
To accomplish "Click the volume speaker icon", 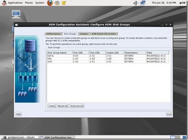I will tap(135, 3).
